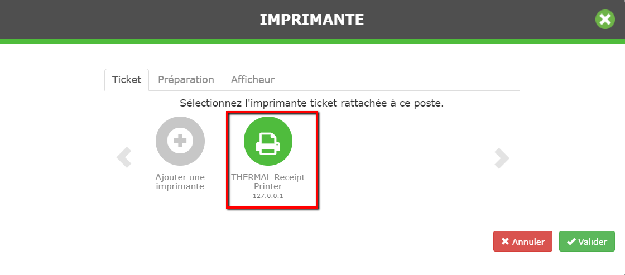Viewport: 625px width, 275px height.
Task: Click the 'THERMAL Receipt Printer' name
Action: [x=268, y=182]
